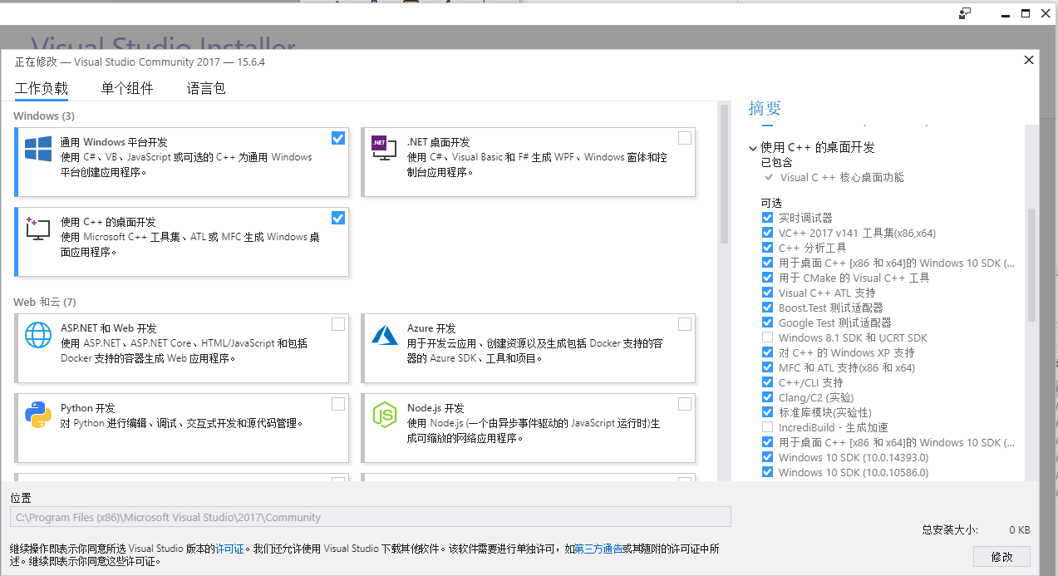The image size is (1058, 576).
Task: Enable the .NET 桌面开发 workload checkbox
Action: (x=685, y=138)
